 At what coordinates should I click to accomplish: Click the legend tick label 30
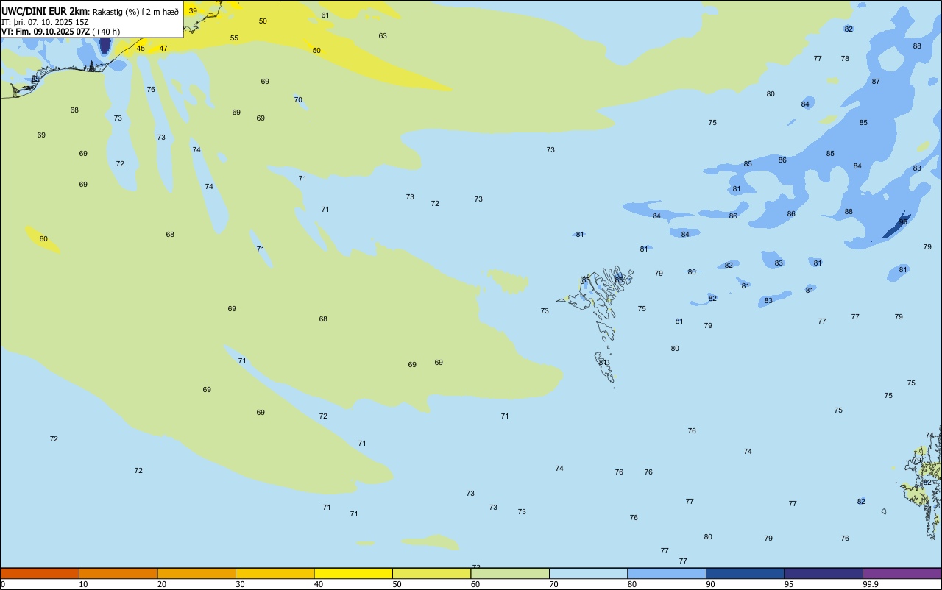click(241, 584)
